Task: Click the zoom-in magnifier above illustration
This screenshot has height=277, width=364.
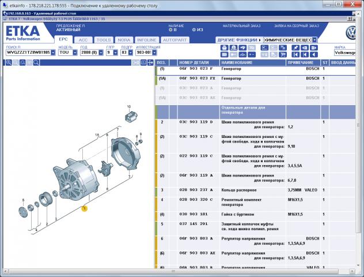Action: tap(9, 62)
